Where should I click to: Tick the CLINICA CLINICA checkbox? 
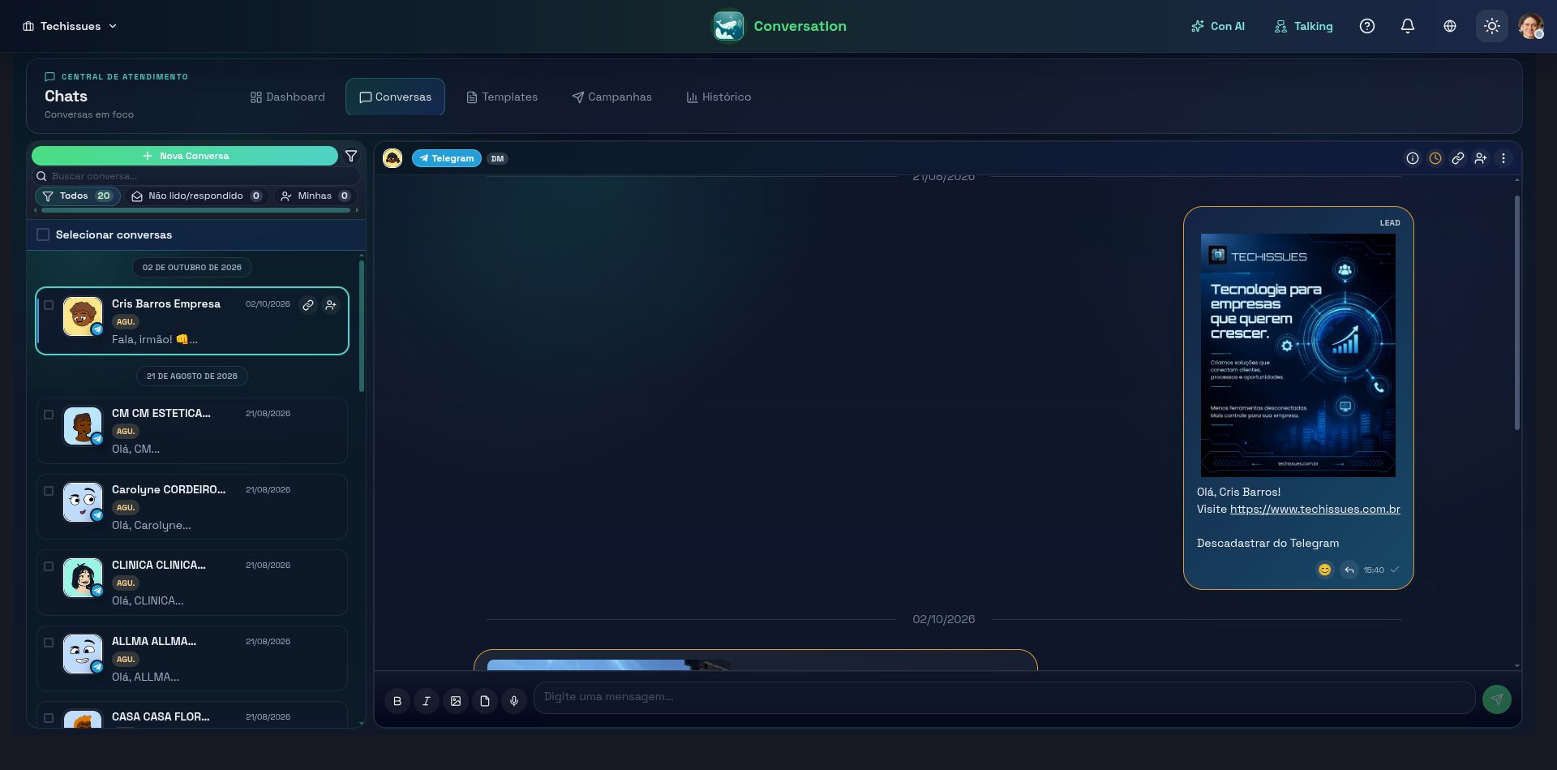tap(49, 566)
